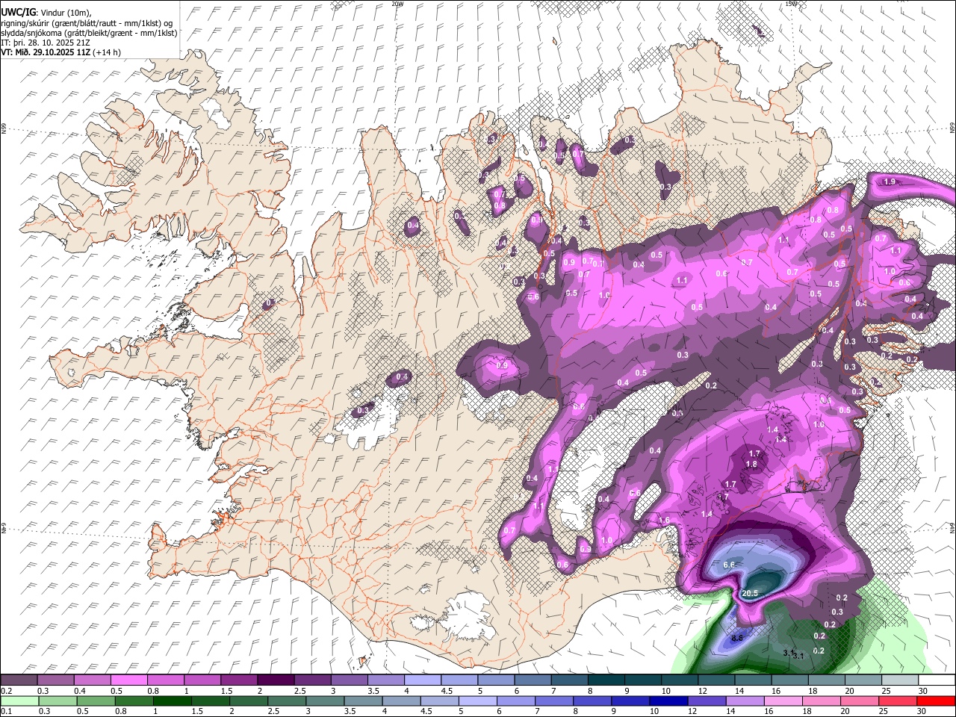Click the 'slydda/snjókoma (grátt/bleikt/grænt' description line
The width and height of the screenshot is (956, 717).
pos(89,33)
